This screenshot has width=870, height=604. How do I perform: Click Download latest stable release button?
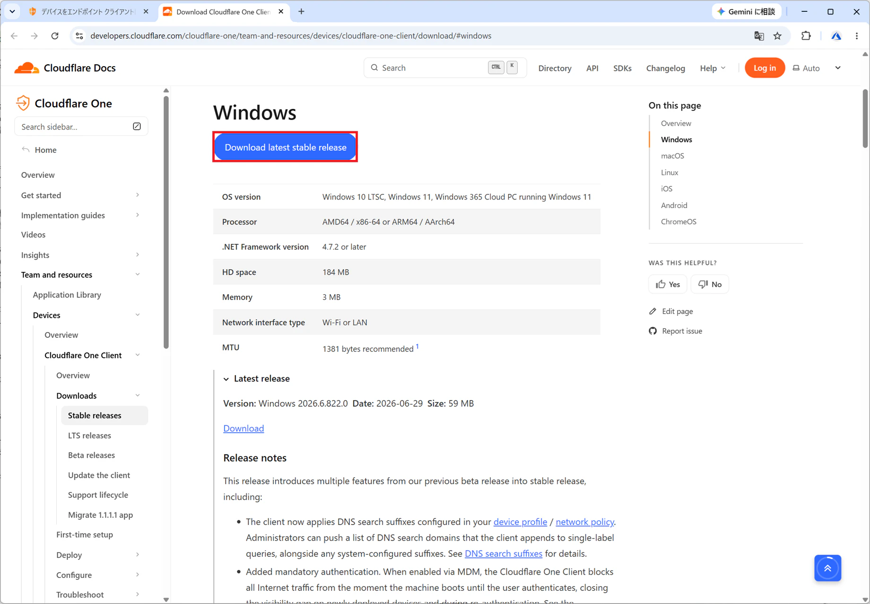285,147
